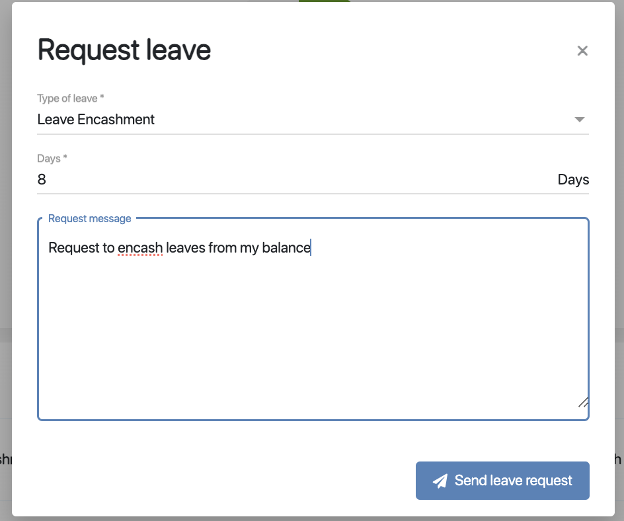This screenshot has width=624, height=521.
Task: Click the first word "Request" in message body
Action: [75, 248]
